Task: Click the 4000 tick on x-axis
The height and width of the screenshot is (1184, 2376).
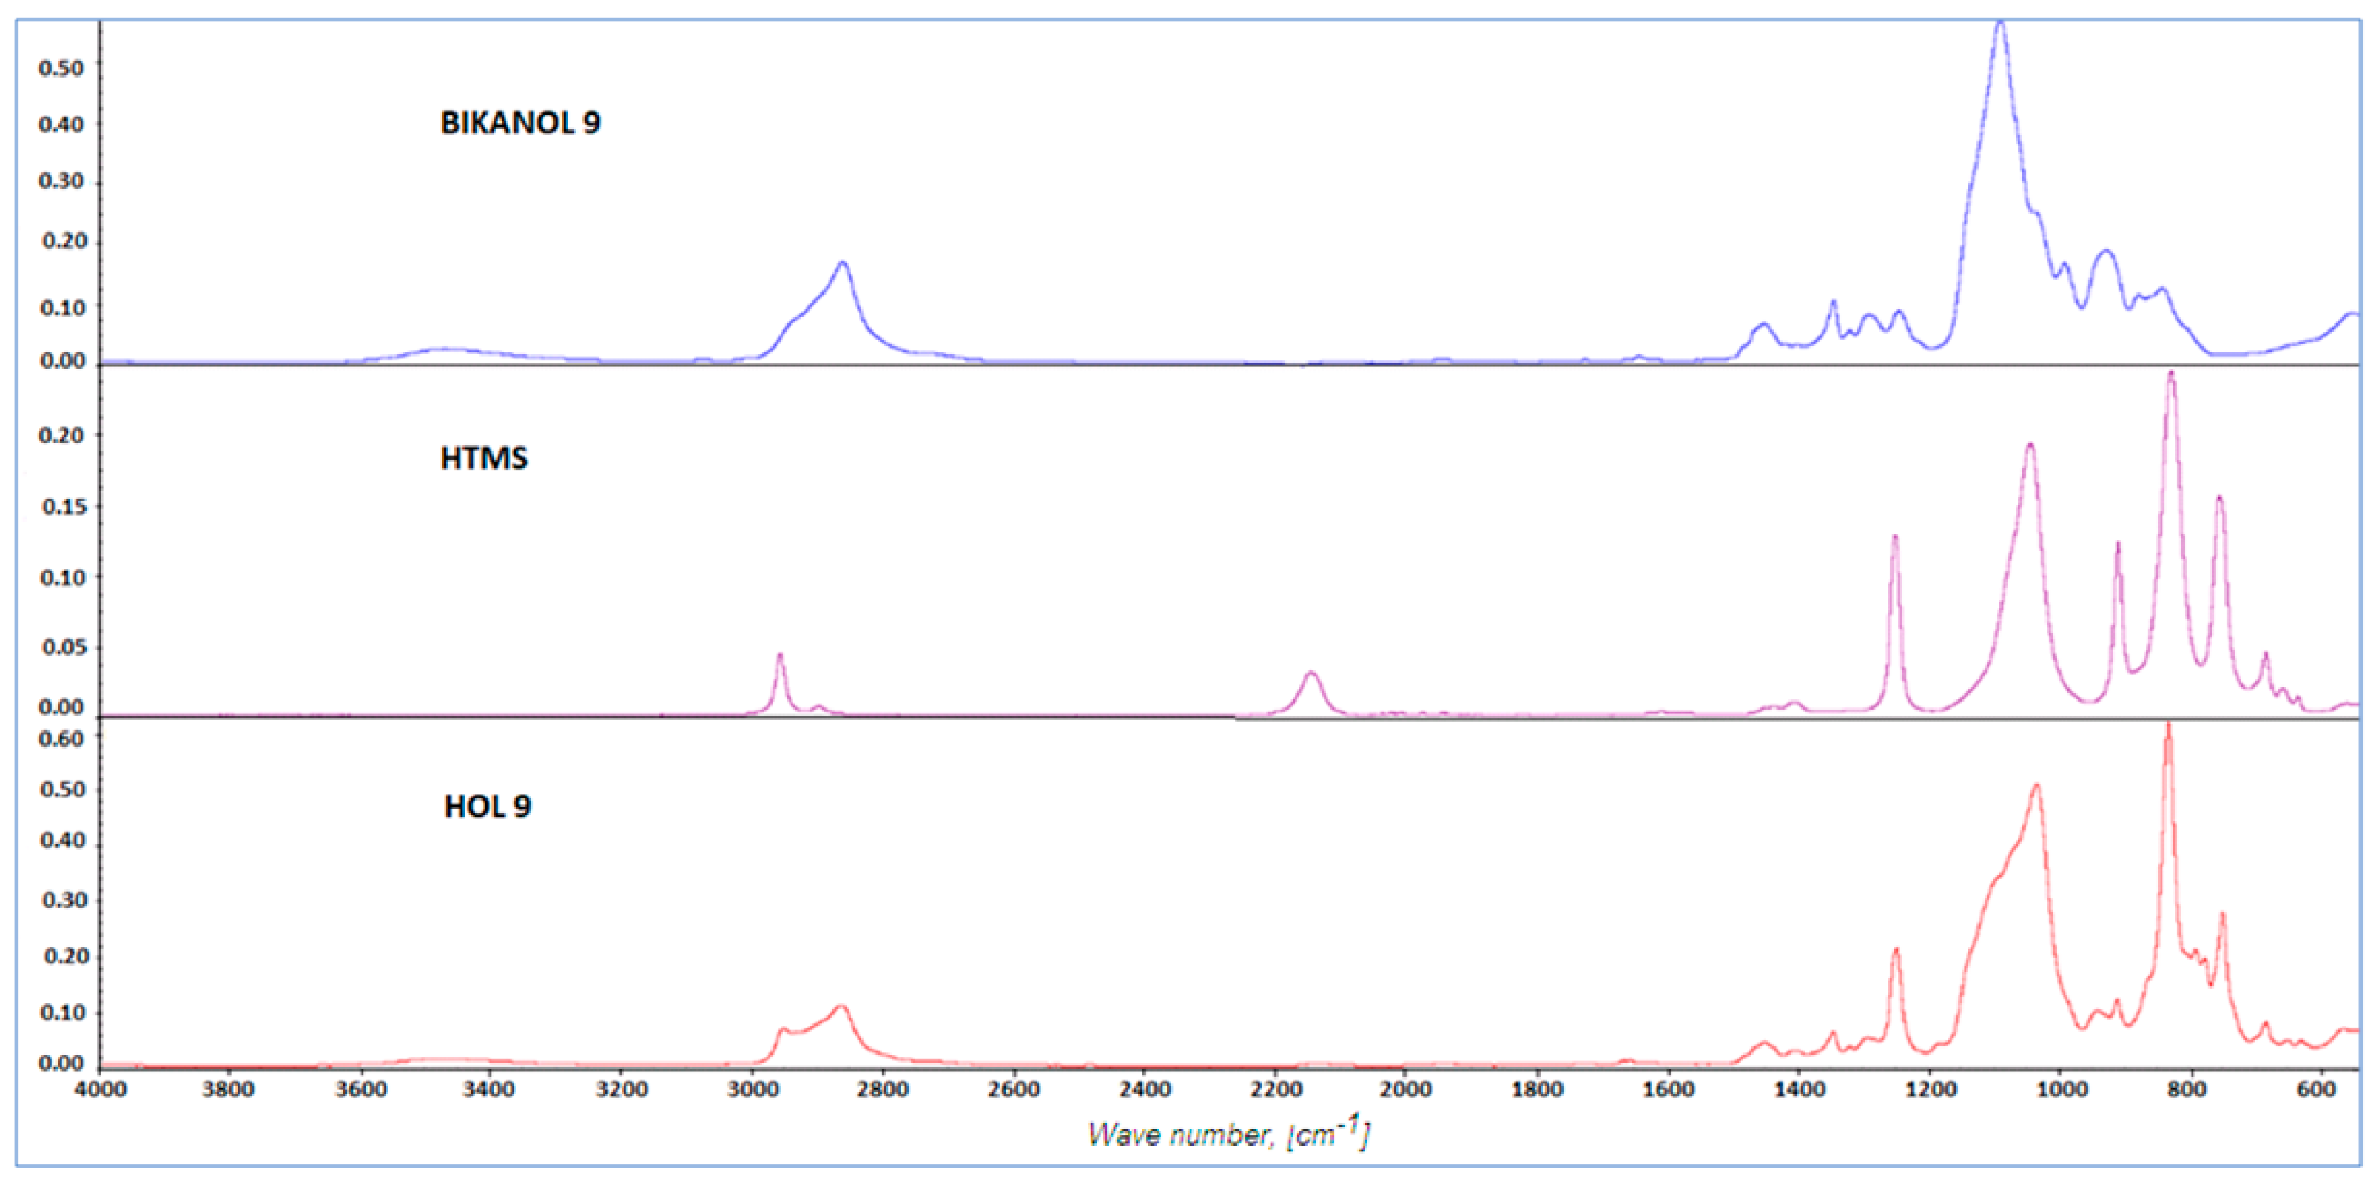Action: [100, 1089]
